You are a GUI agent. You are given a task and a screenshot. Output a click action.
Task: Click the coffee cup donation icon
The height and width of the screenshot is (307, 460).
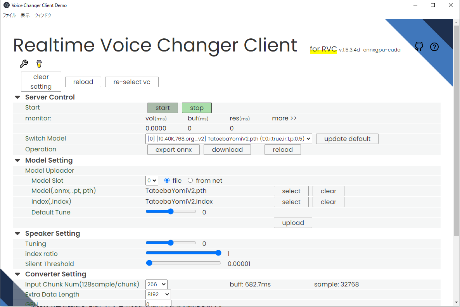click(x=39, y=63)
